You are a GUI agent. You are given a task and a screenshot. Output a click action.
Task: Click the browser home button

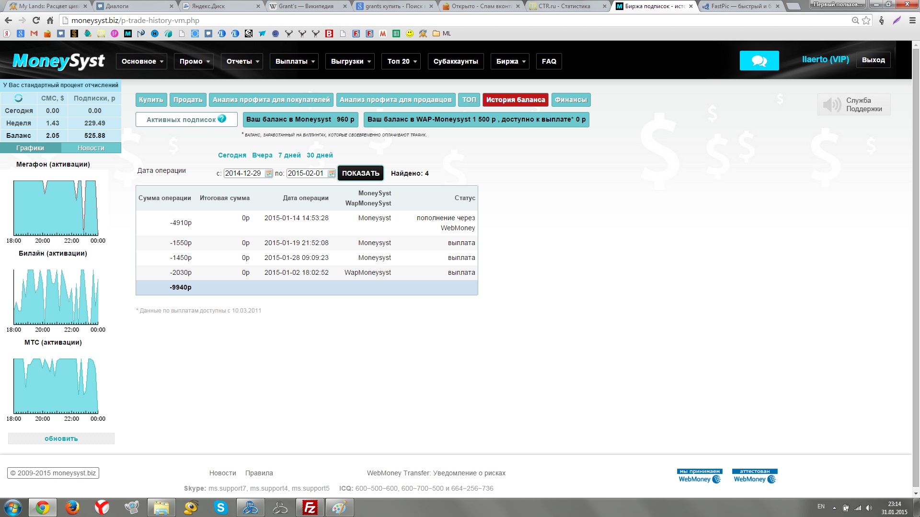50,21
